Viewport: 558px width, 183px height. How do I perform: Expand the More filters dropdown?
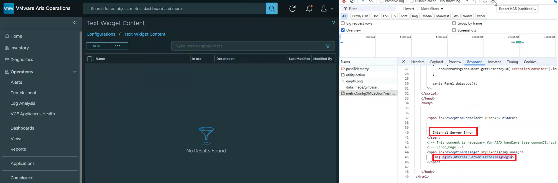[432, 9]
